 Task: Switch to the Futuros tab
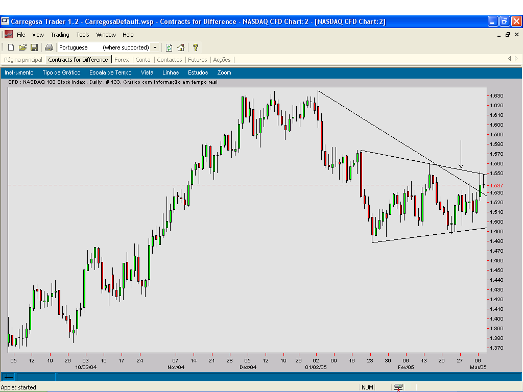198,60
